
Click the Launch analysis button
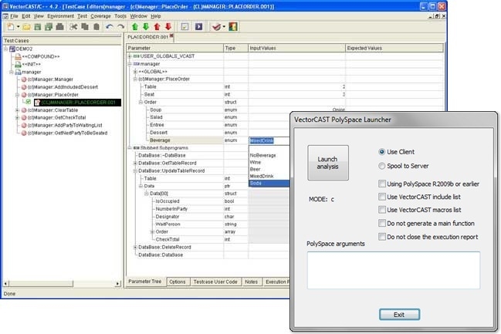tap(328, 163)
